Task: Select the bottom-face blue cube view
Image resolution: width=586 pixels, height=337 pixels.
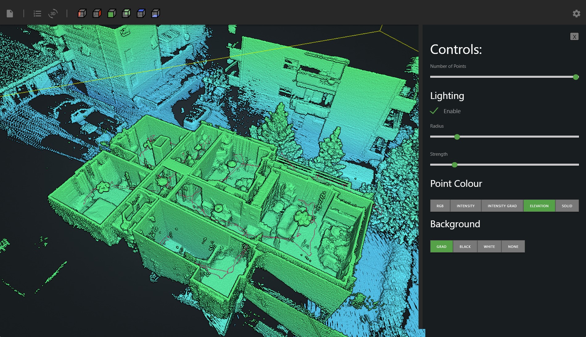Action: pyautogui.click(x=155, y=14)
